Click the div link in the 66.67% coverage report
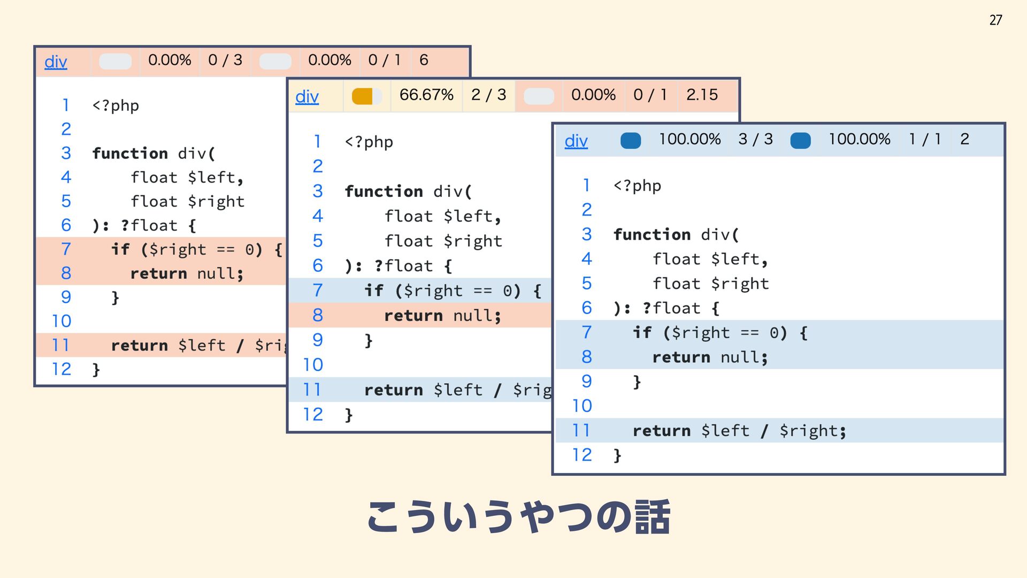The image size is (1027, 578). pyautogui.click(x=307, y=96)
